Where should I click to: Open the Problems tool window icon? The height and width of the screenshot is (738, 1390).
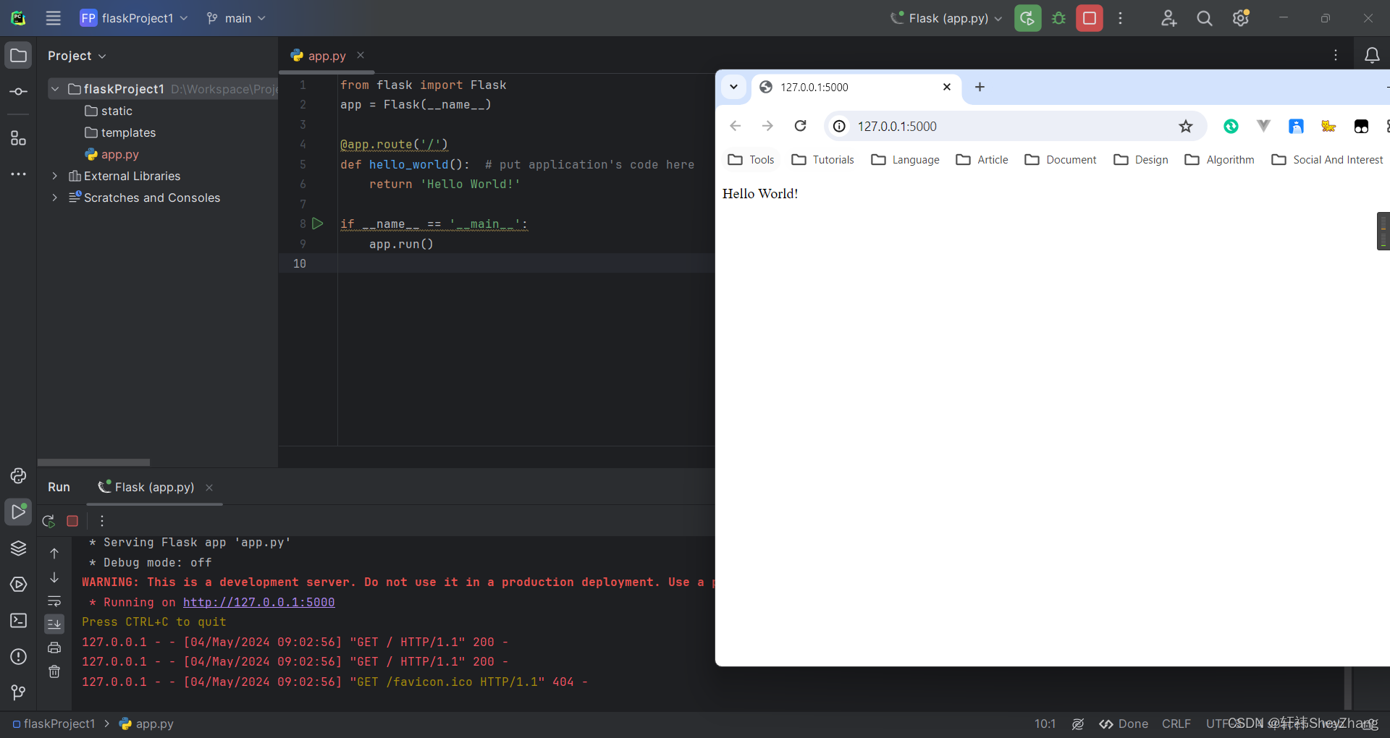coord(18,656)
